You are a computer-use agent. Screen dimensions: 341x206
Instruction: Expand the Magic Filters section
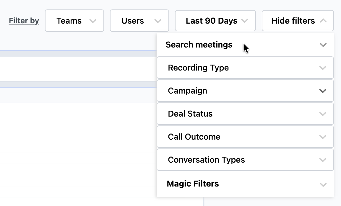(193, 184)
